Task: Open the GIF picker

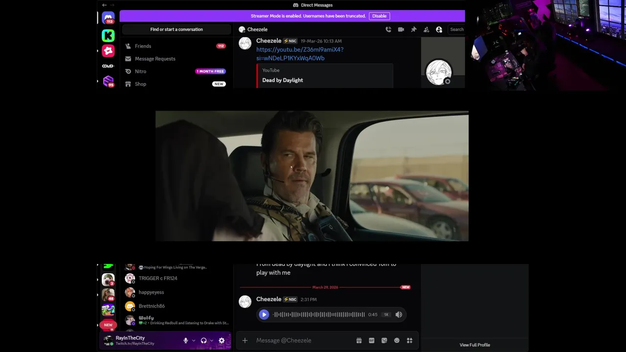Action: (x=372, y=340)
